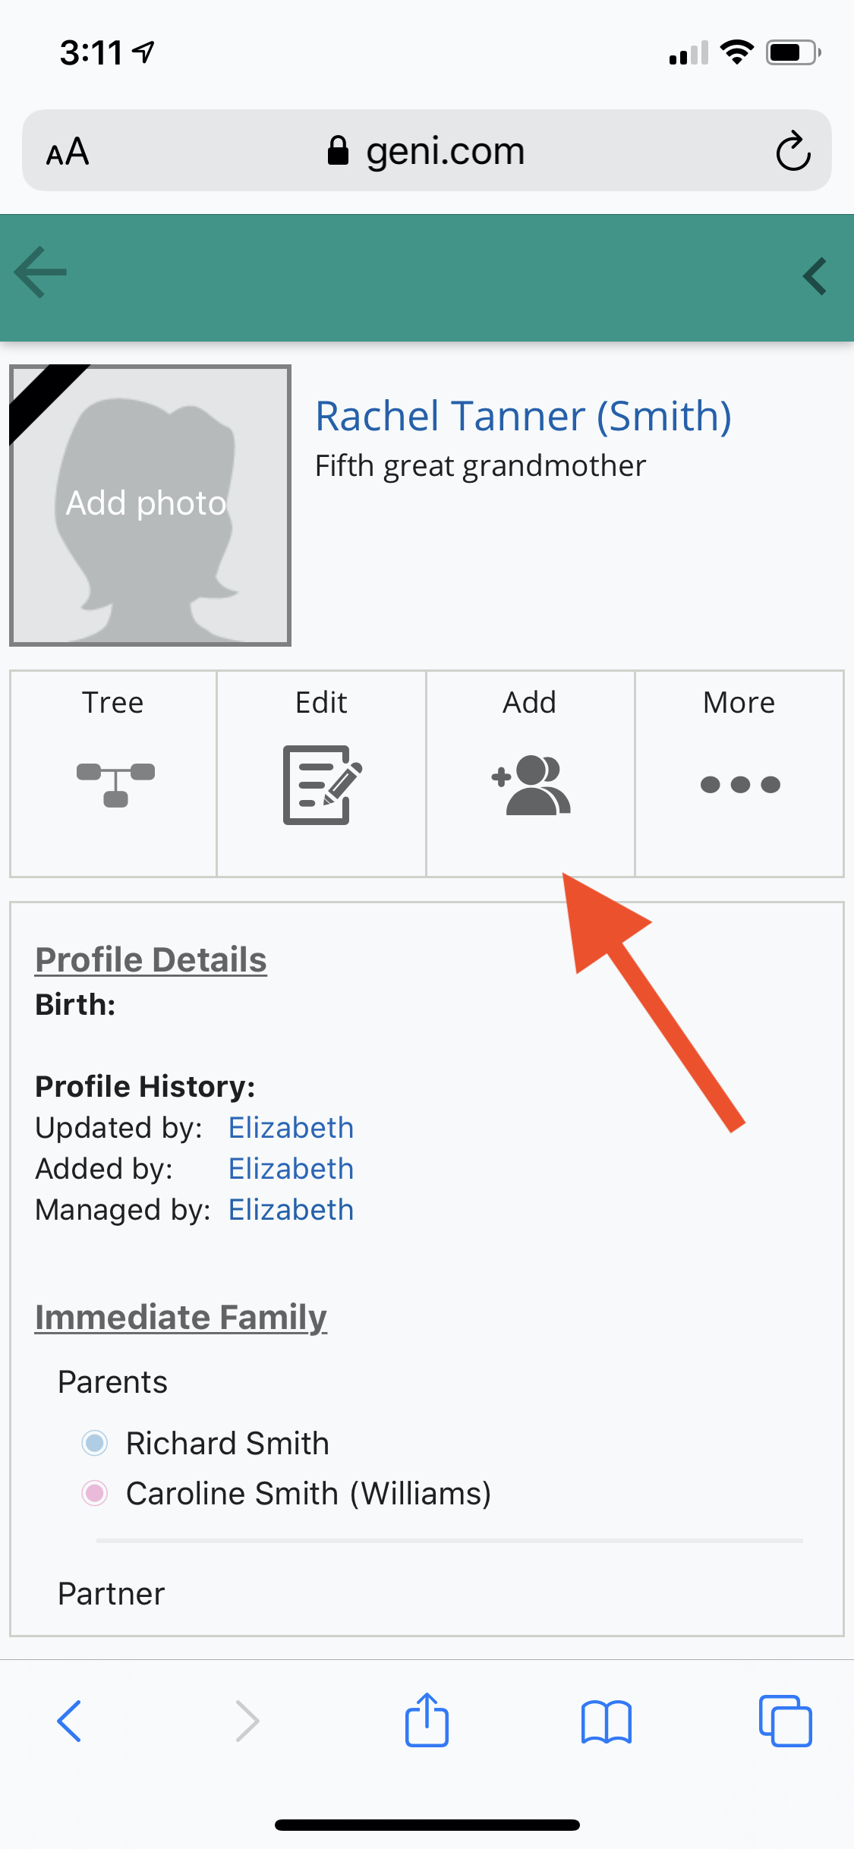Show Safari open tabs icon
Viewport: 854px width, 1849px height.
785,1721
